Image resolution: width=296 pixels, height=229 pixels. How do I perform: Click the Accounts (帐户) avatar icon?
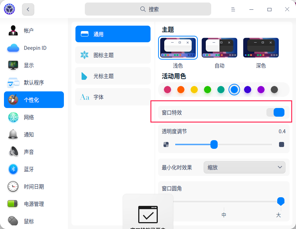(13, 30)
